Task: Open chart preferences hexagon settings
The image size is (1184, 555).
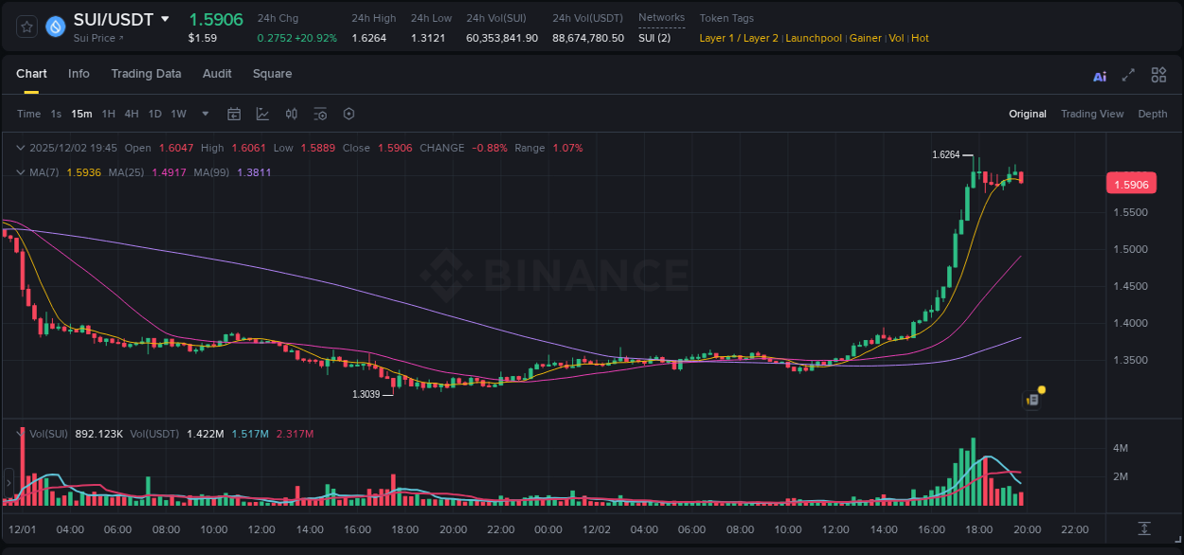Action: 349,114
